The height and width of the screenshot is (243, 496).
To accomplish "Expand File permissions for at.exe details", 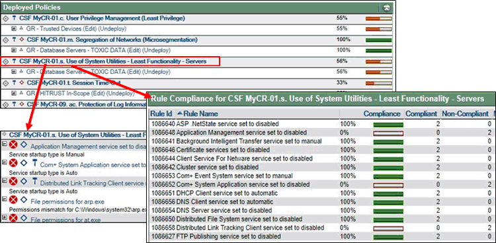I will (x=5, y=217).
